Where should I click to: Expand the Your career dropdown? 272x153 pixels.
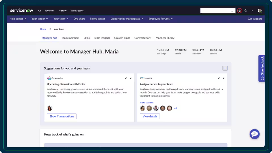[x=40, y=19]
